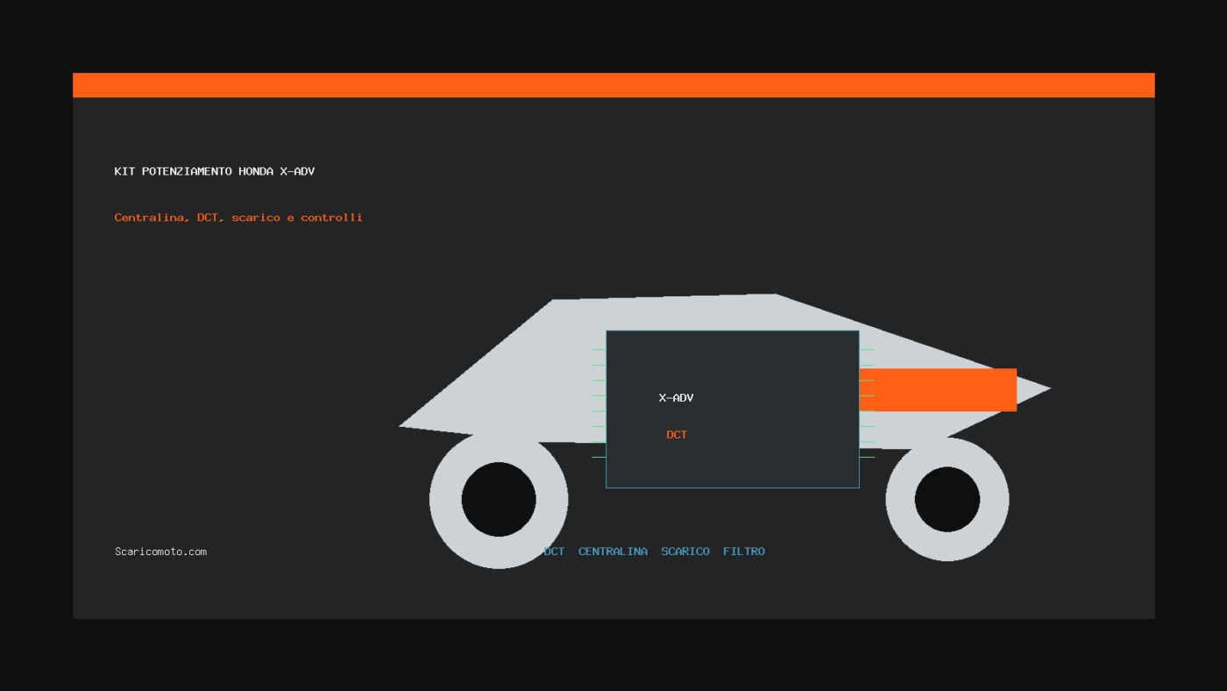
Task: Click the orange DCT label under X-ADV
Action: tap(677, 435)
